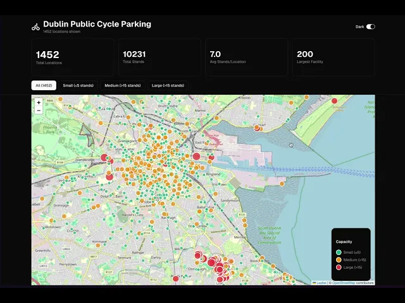Screen dimensions: 405x303
Task: Click the 10231 Total Stands card
Action: 159,57
